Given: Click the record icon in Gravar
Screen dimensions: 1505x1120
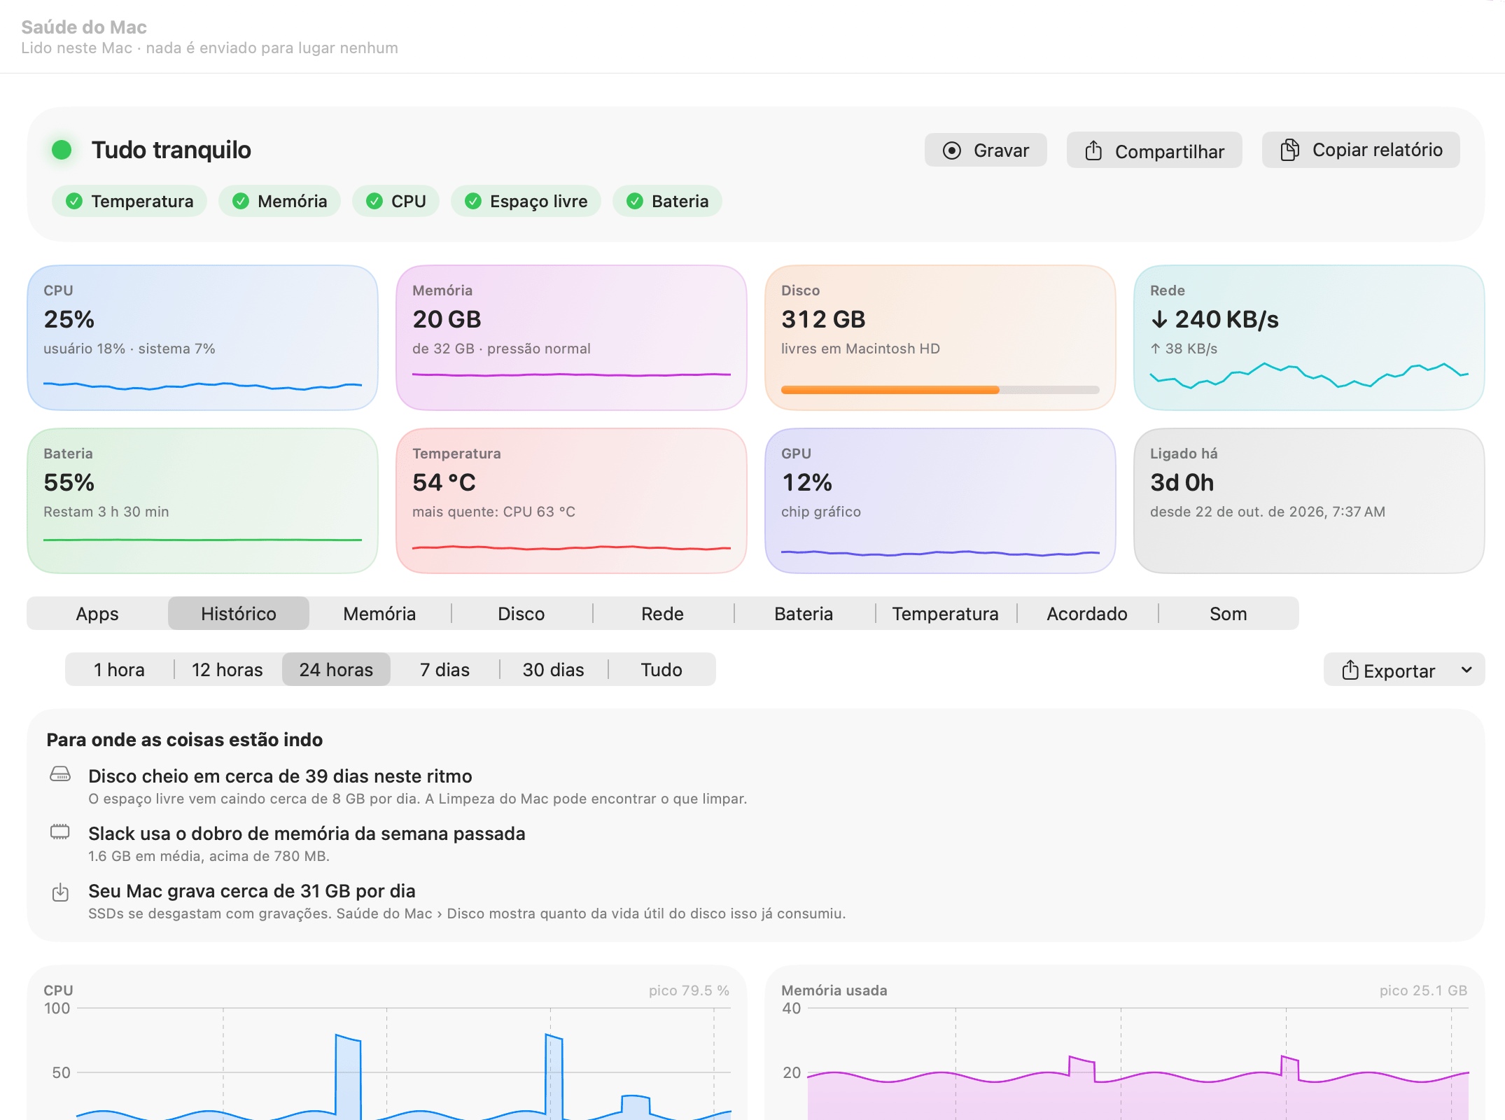Looking at the screenshot, I should click(x=951, y=150).
